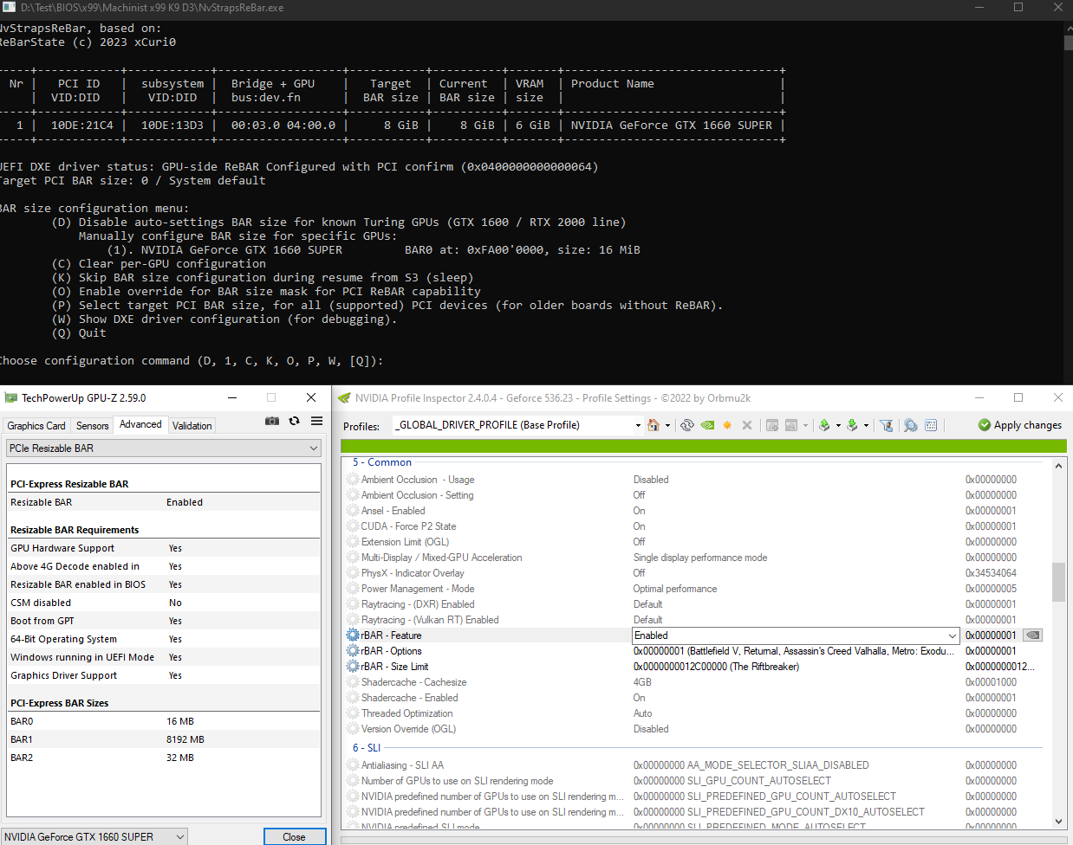Click the GPU-Z camera screenshot icon
This screenshot has height=845, width=1073.
pos(272,421)
